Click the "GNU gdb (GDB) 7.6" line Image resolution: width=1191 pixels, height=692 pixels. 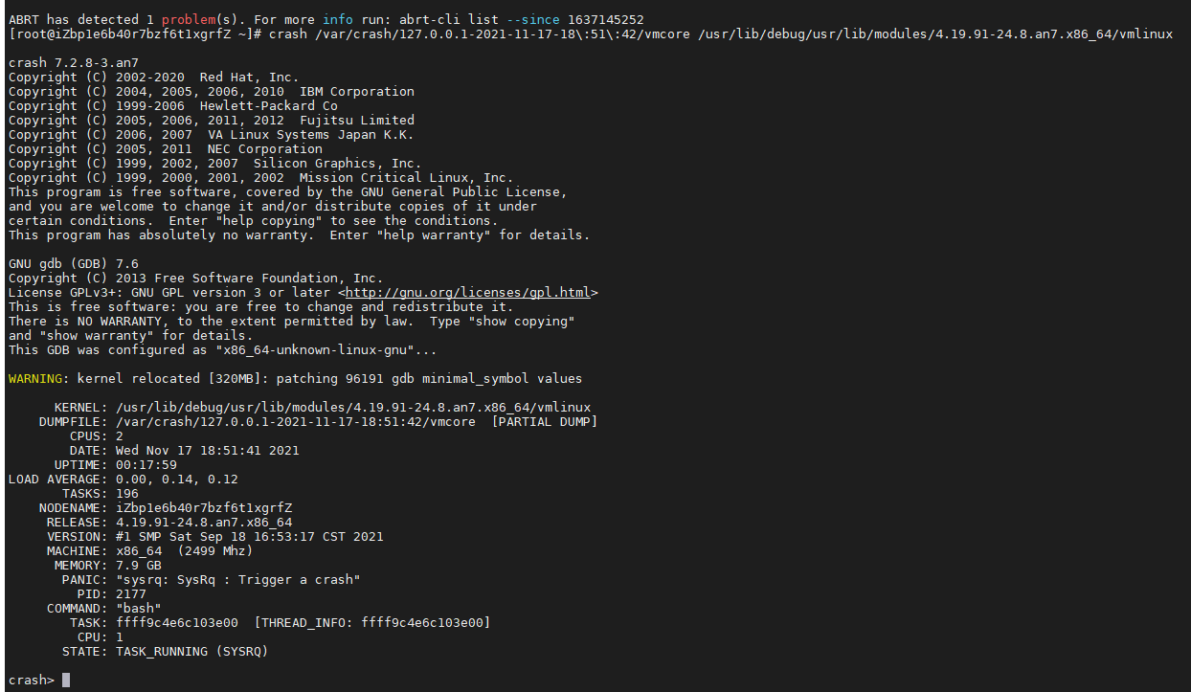pyautogui.click(x=73, y=263)
